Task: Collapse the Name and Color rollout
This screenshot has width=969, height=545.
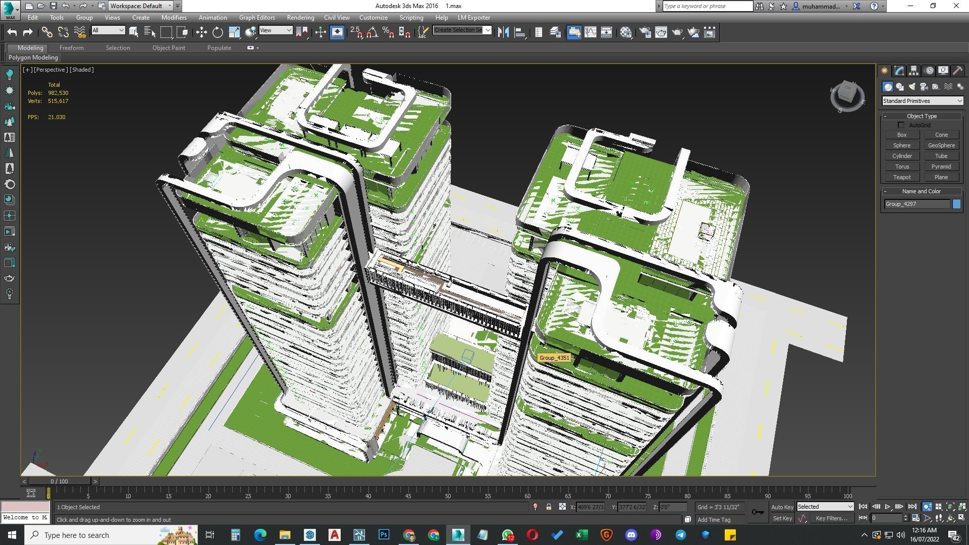Action: (922, 191)
